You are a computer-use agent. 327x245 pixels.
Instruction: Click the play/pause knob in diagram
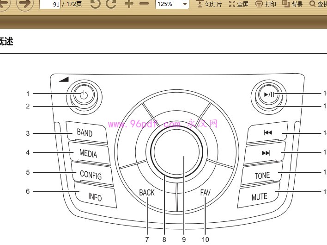tap(270, 95)
